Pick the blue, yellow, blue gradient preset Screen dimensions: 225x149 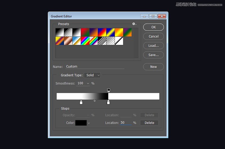111,32
